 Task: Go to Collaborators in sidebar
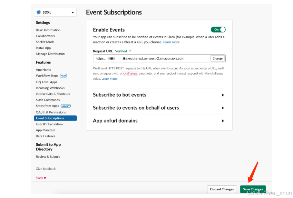click(x=45, y=36)
